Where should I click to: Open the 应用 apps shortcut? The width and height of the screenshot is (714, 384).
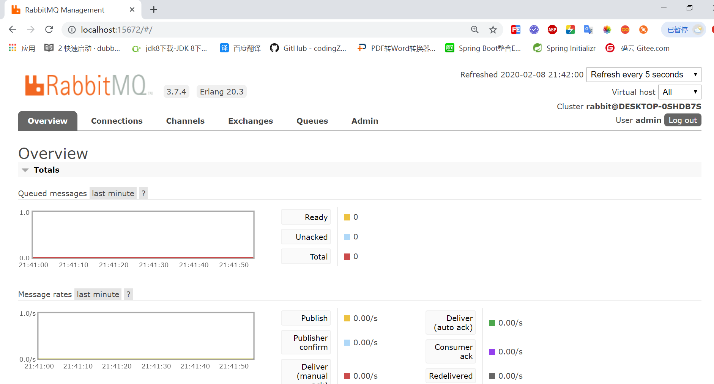pos(22,48)
